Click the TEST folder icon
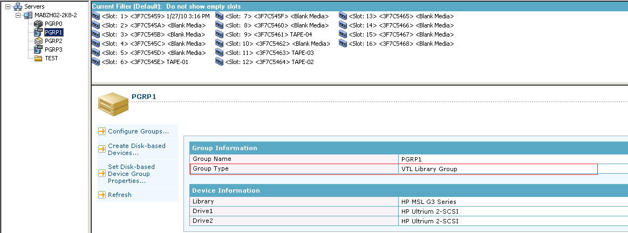The image size is (628, 233). click(x=38, y=58)
